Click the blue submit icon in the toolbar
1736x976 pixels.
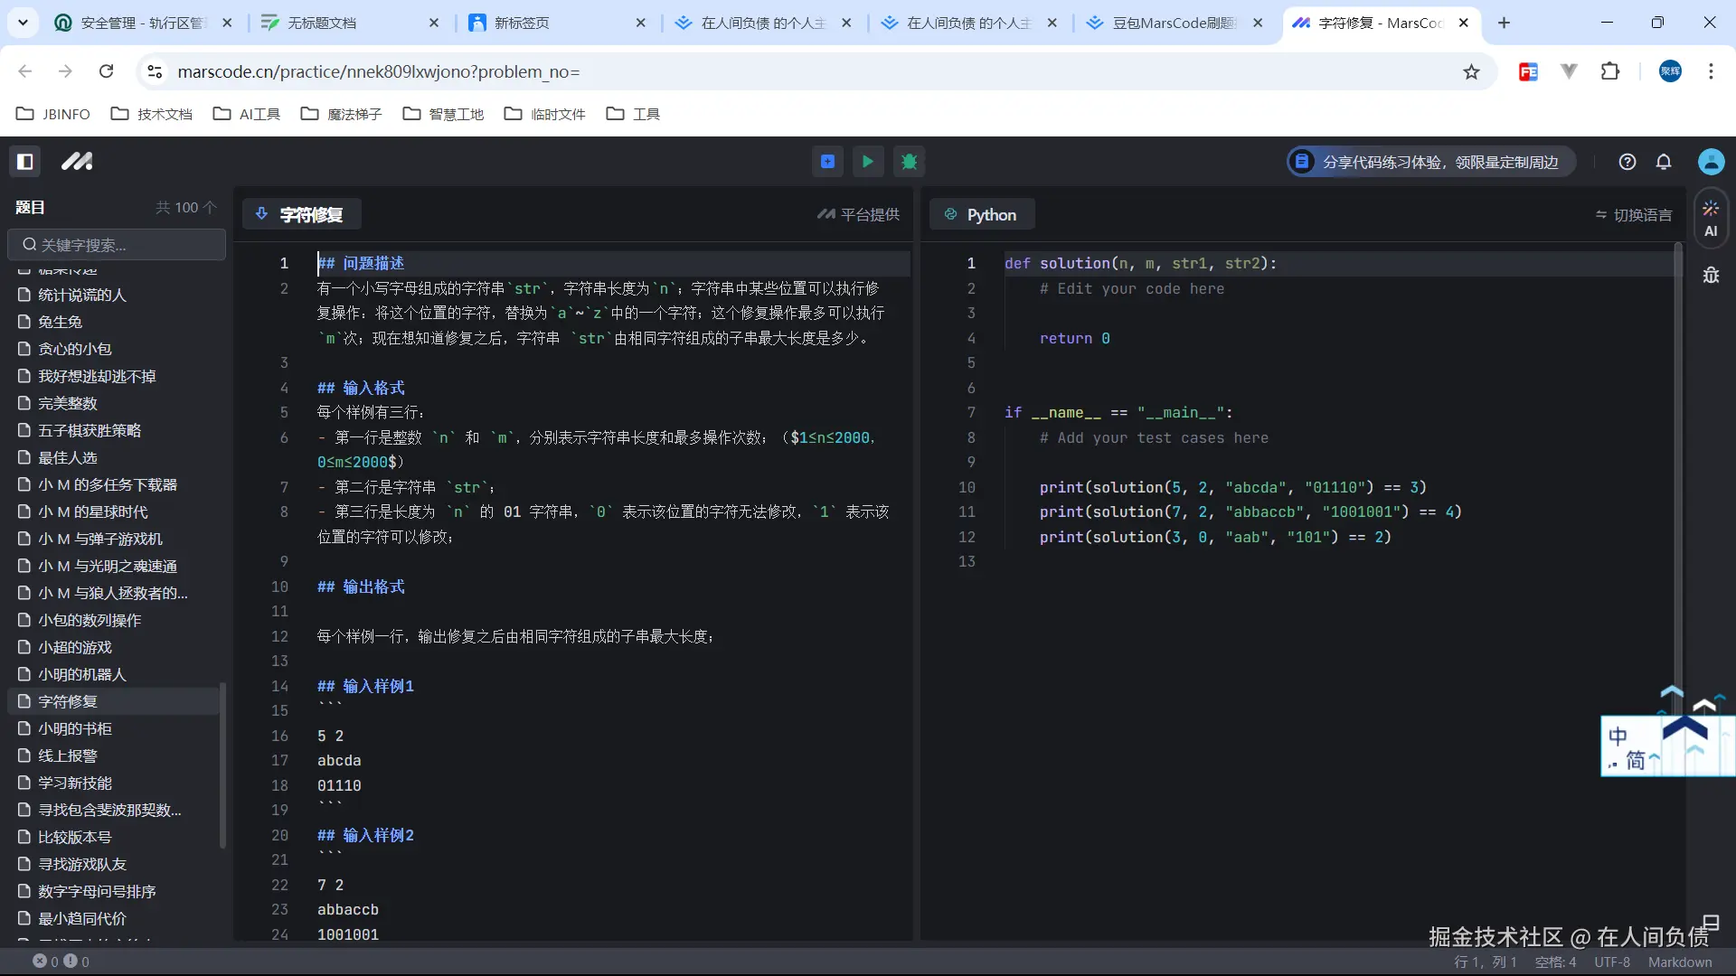coord(826,161)
